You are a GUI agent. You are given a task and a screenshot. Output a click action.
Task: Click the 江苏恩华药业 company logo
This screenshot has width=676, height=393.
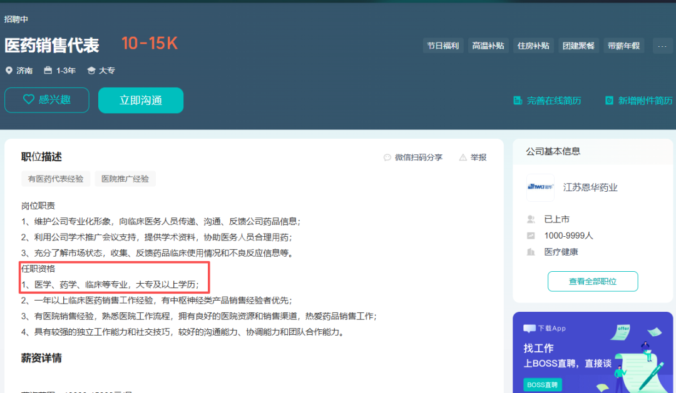pyautogui.click(x=540, y=187)
